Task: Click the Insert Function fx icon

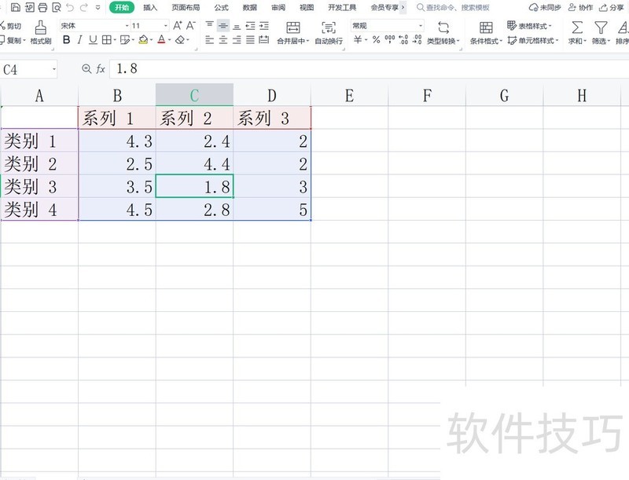Action: pos(101,69)
